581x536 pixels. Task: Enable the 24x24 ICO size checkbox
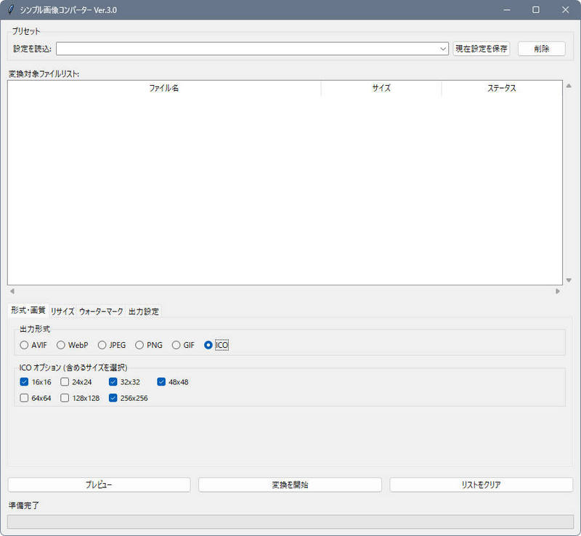[x=65, y=381]
